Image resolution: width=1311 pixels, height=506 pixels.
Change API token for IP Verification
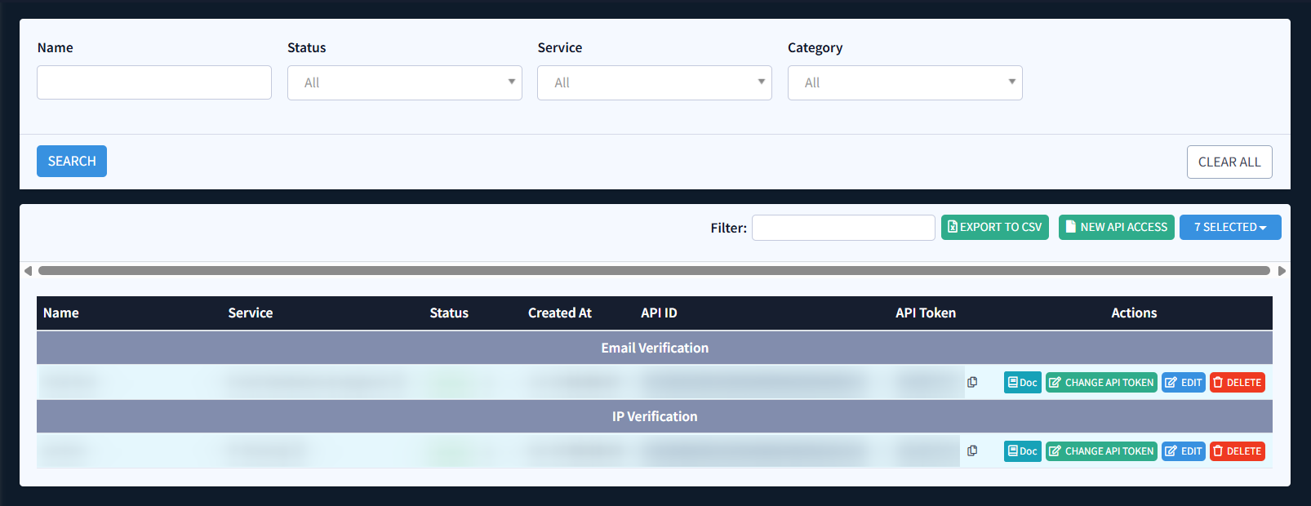(x=1101, y=451)
